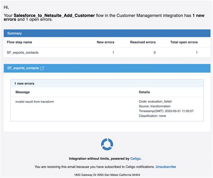The image size is (213, 178).
Task: Click the Details column header
Action: tap(144, 92)
